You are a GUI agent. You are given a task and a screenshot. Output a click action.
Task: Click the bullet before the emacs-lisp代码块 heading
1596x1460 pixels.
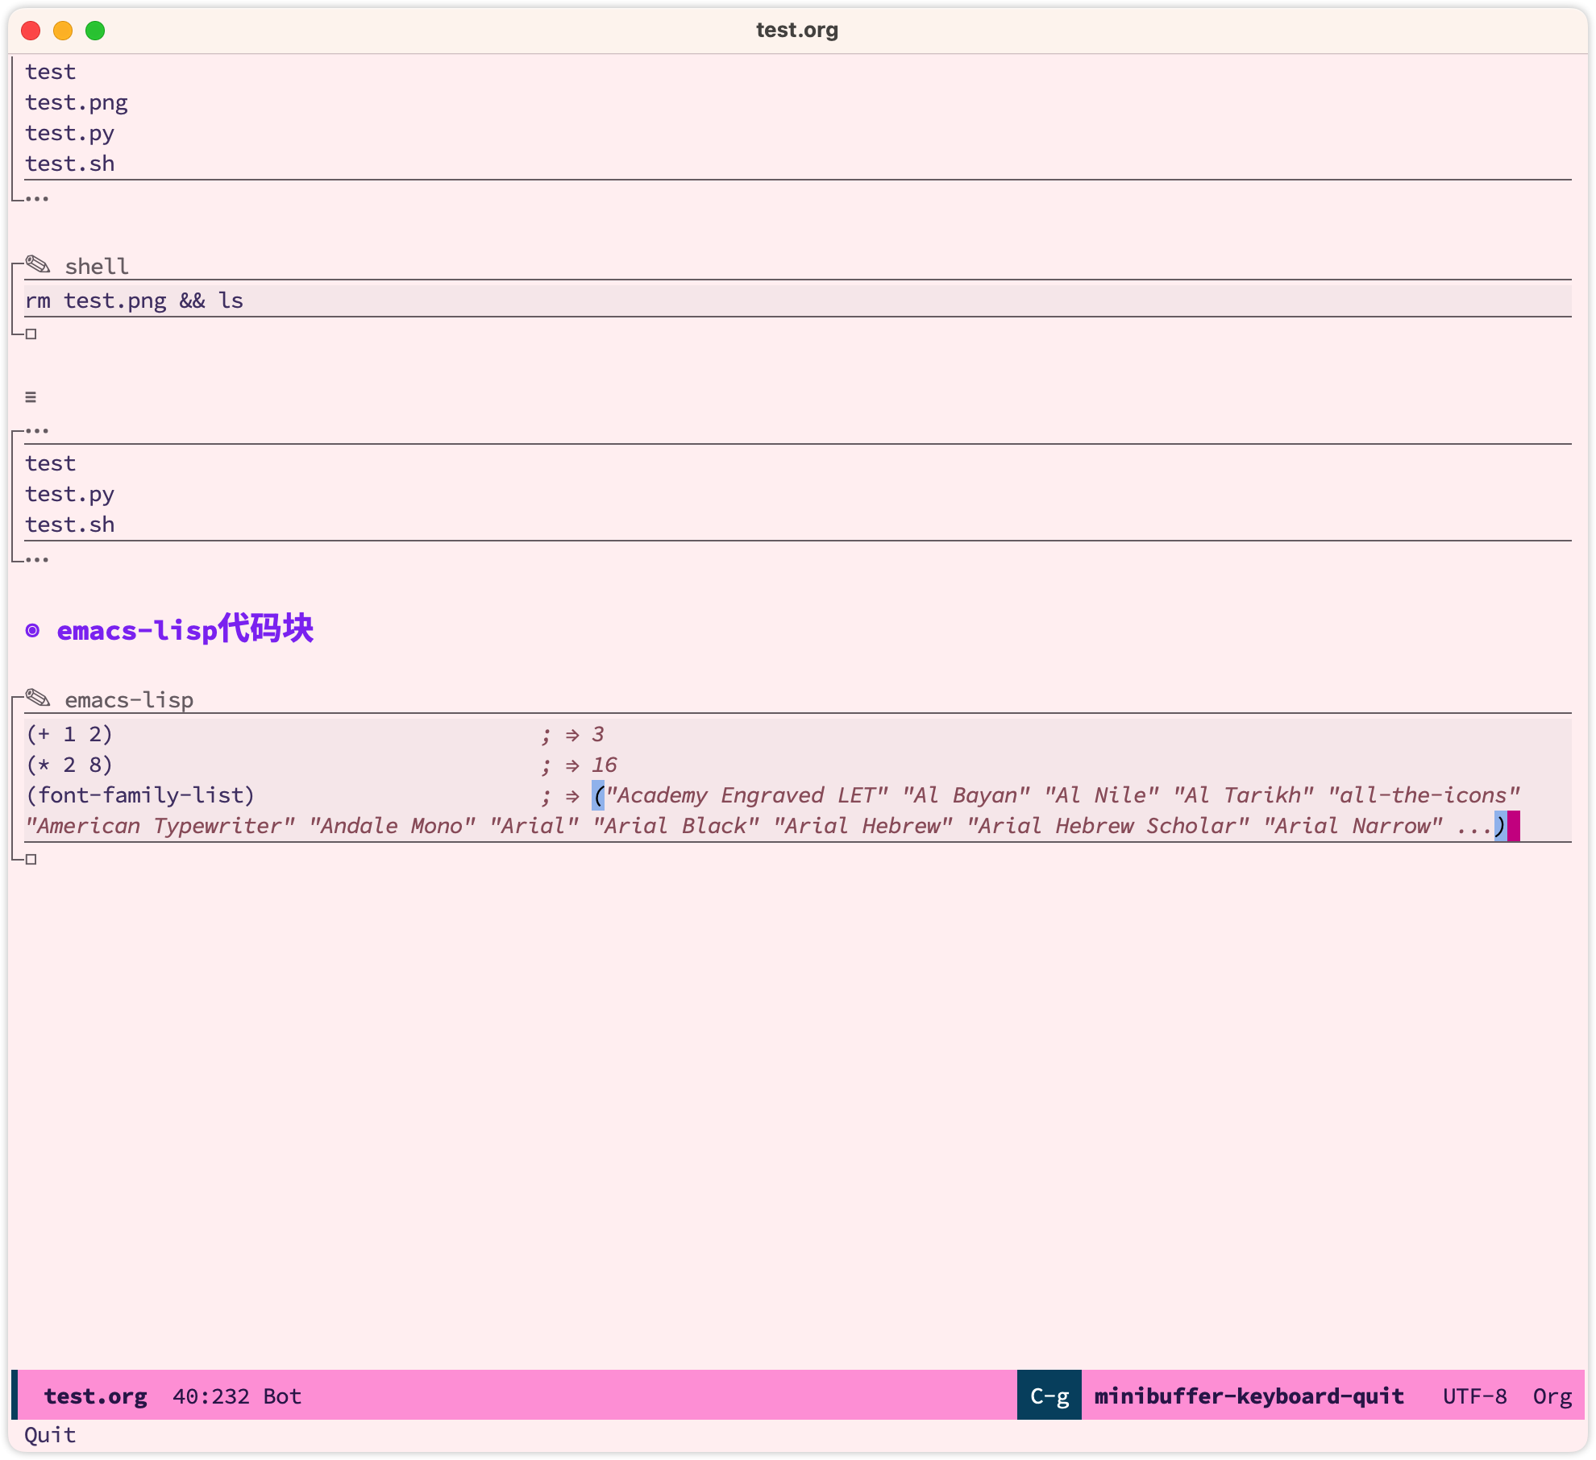pos(32,630)
